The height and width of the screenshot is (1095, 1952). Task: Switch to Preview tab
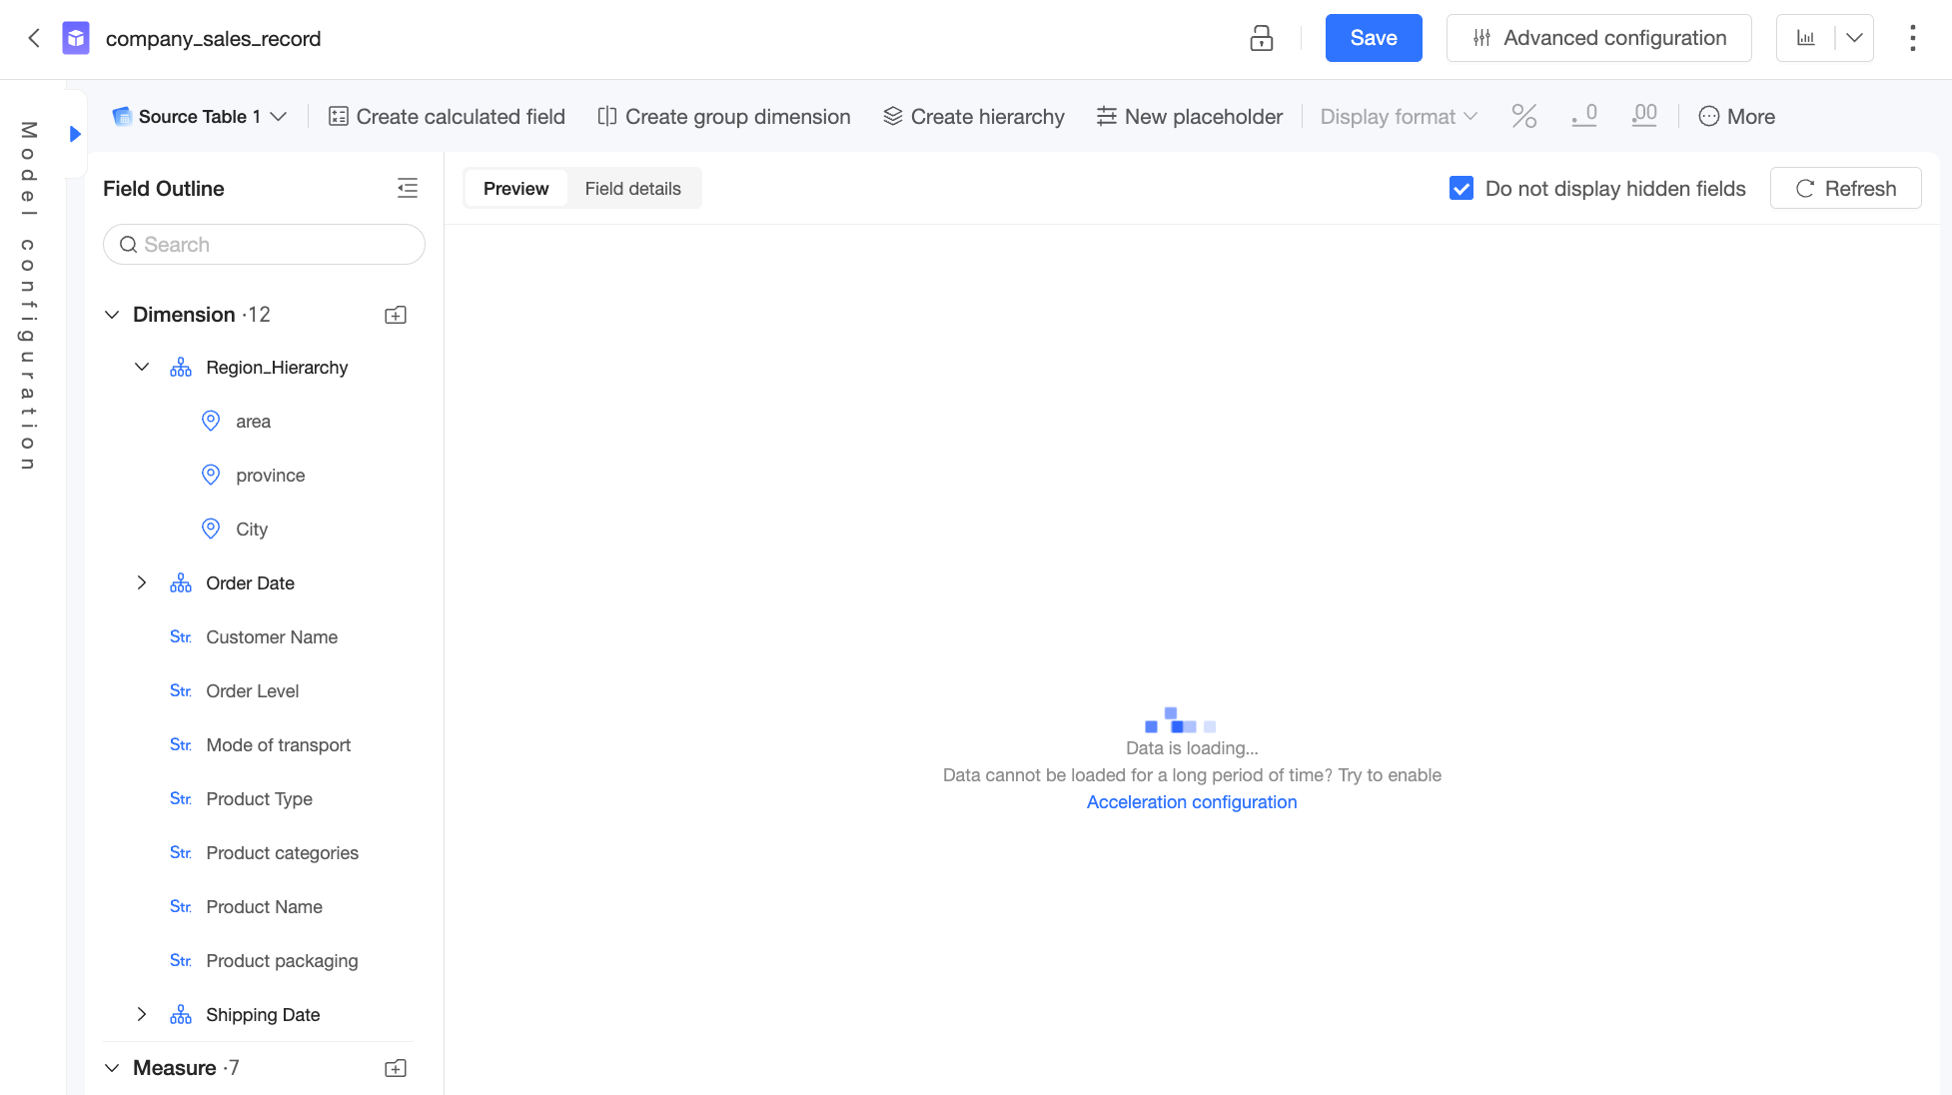pyautogui.click(x=516, y=189)
